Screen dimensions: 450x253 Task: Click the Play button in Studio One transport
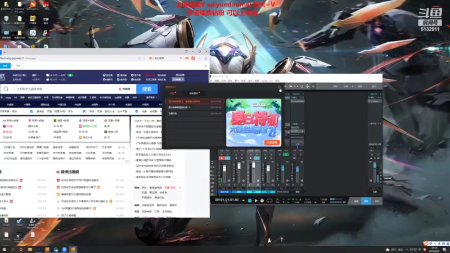256,201
